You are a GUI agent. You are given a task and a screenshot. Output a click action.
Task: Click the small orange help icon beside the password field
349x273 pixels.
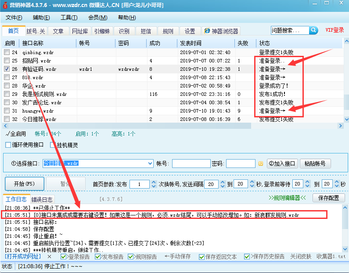tap(261, 164)
